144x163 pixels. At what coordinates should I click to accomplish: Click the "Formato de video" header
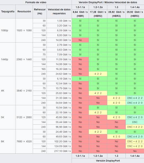pos(36,2)
